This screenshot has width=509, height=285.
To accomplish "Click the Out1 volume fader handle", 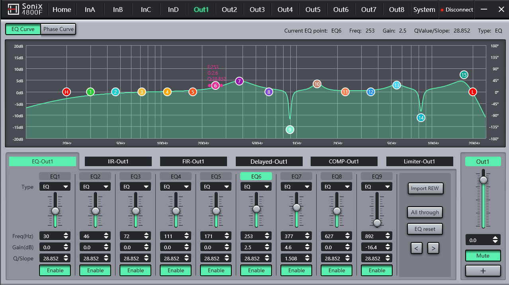I will click(x=483, y=180).
